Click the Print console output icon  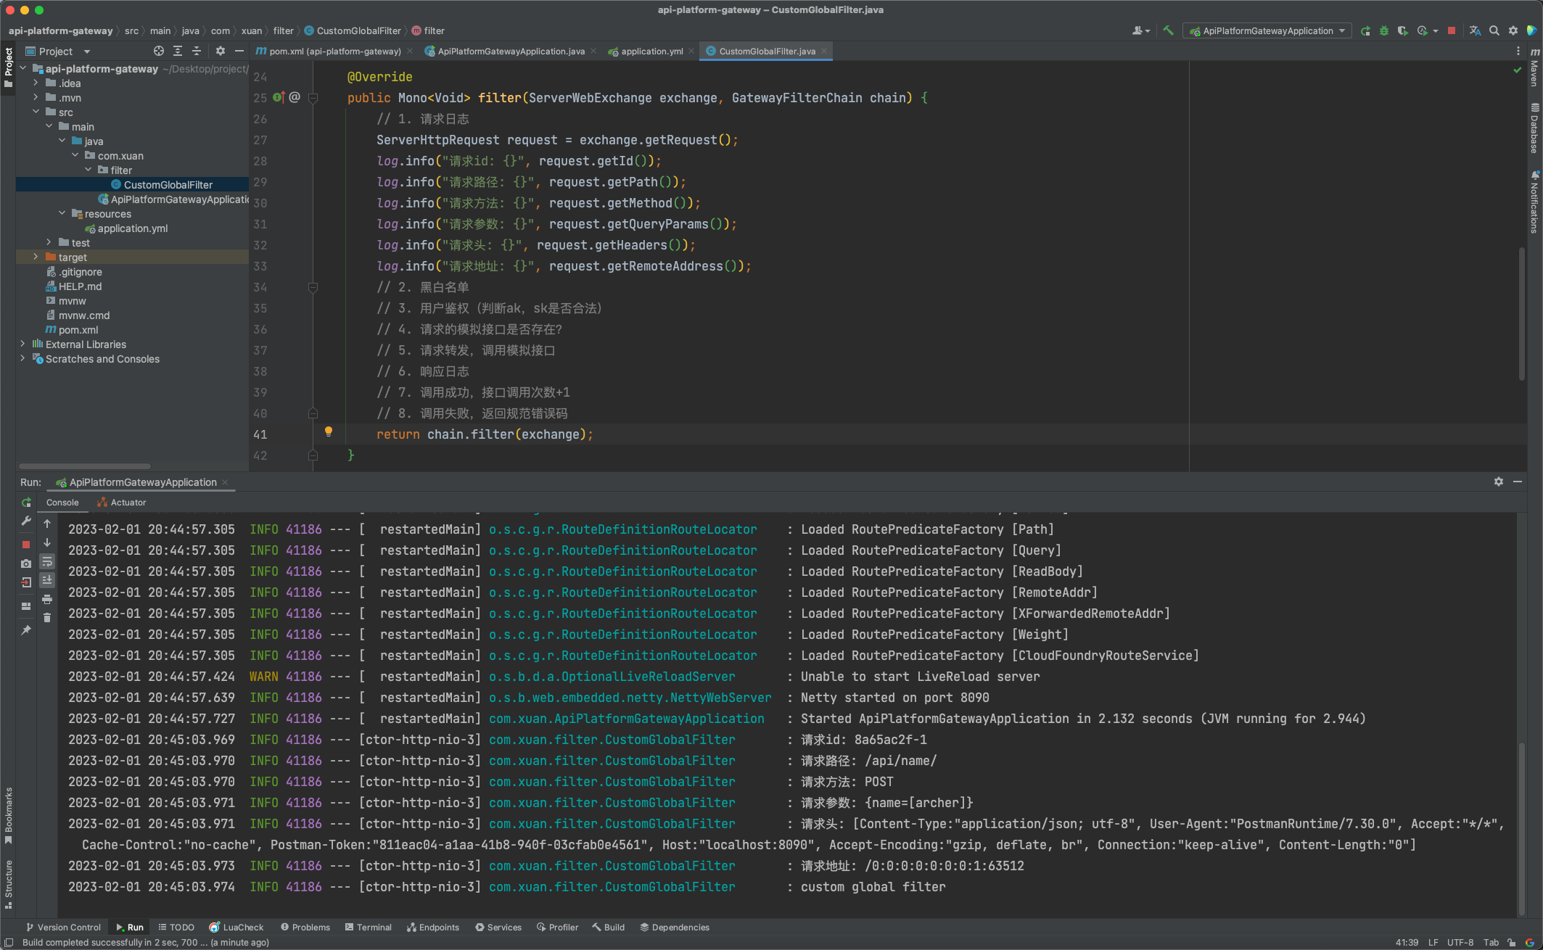click(x=47, y=599)
